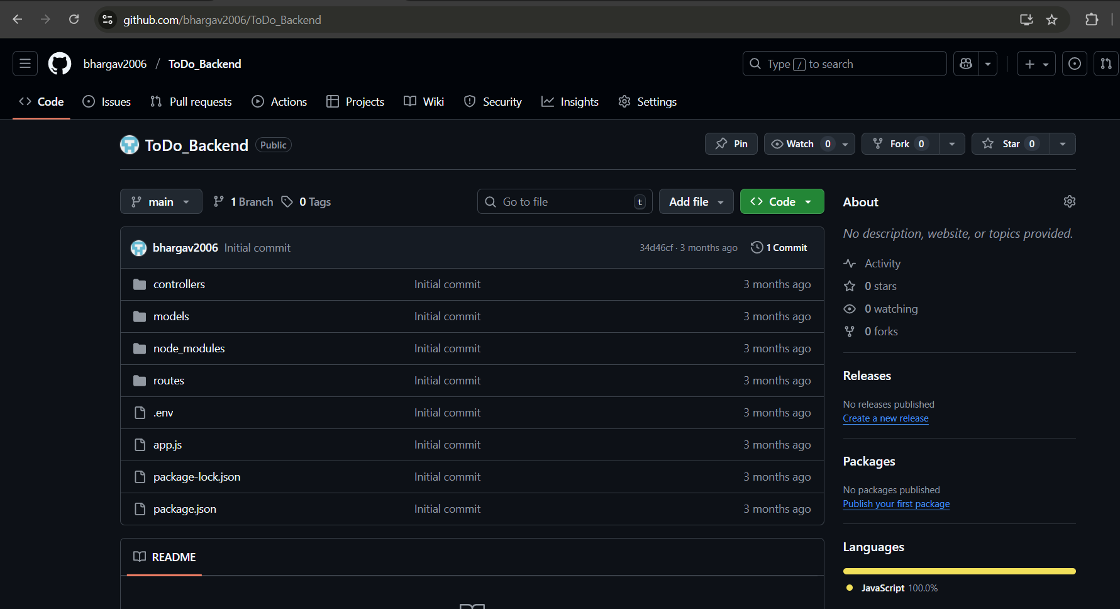Open the issues inbox icon in header
Image resolution: width=1120 pixels, height=609 pixels.
pos(1075,64)
